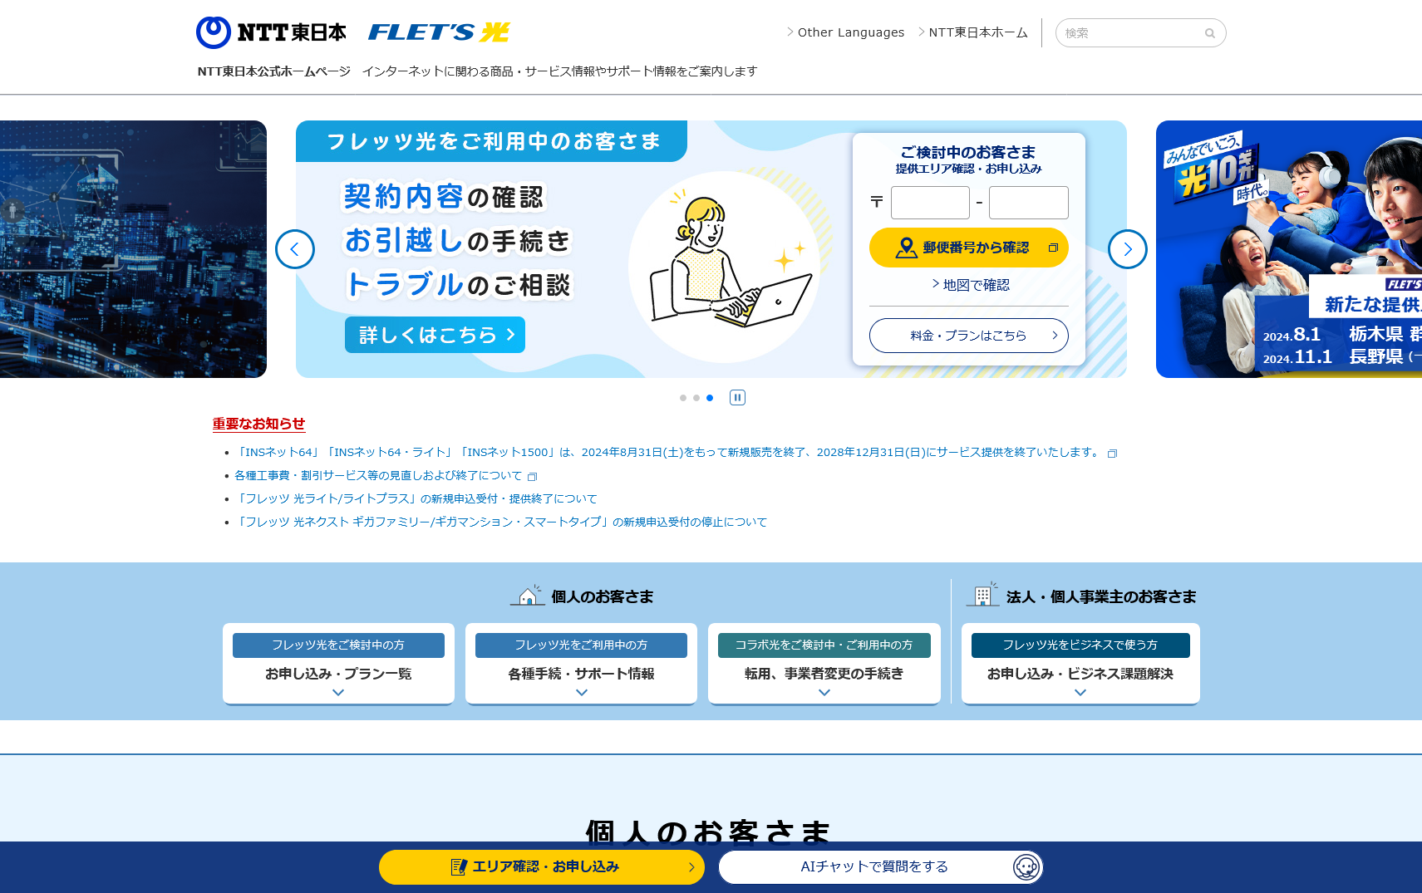Select the first carousel dot
Viewport: 1422px width, 893px height.
point(683,398)
